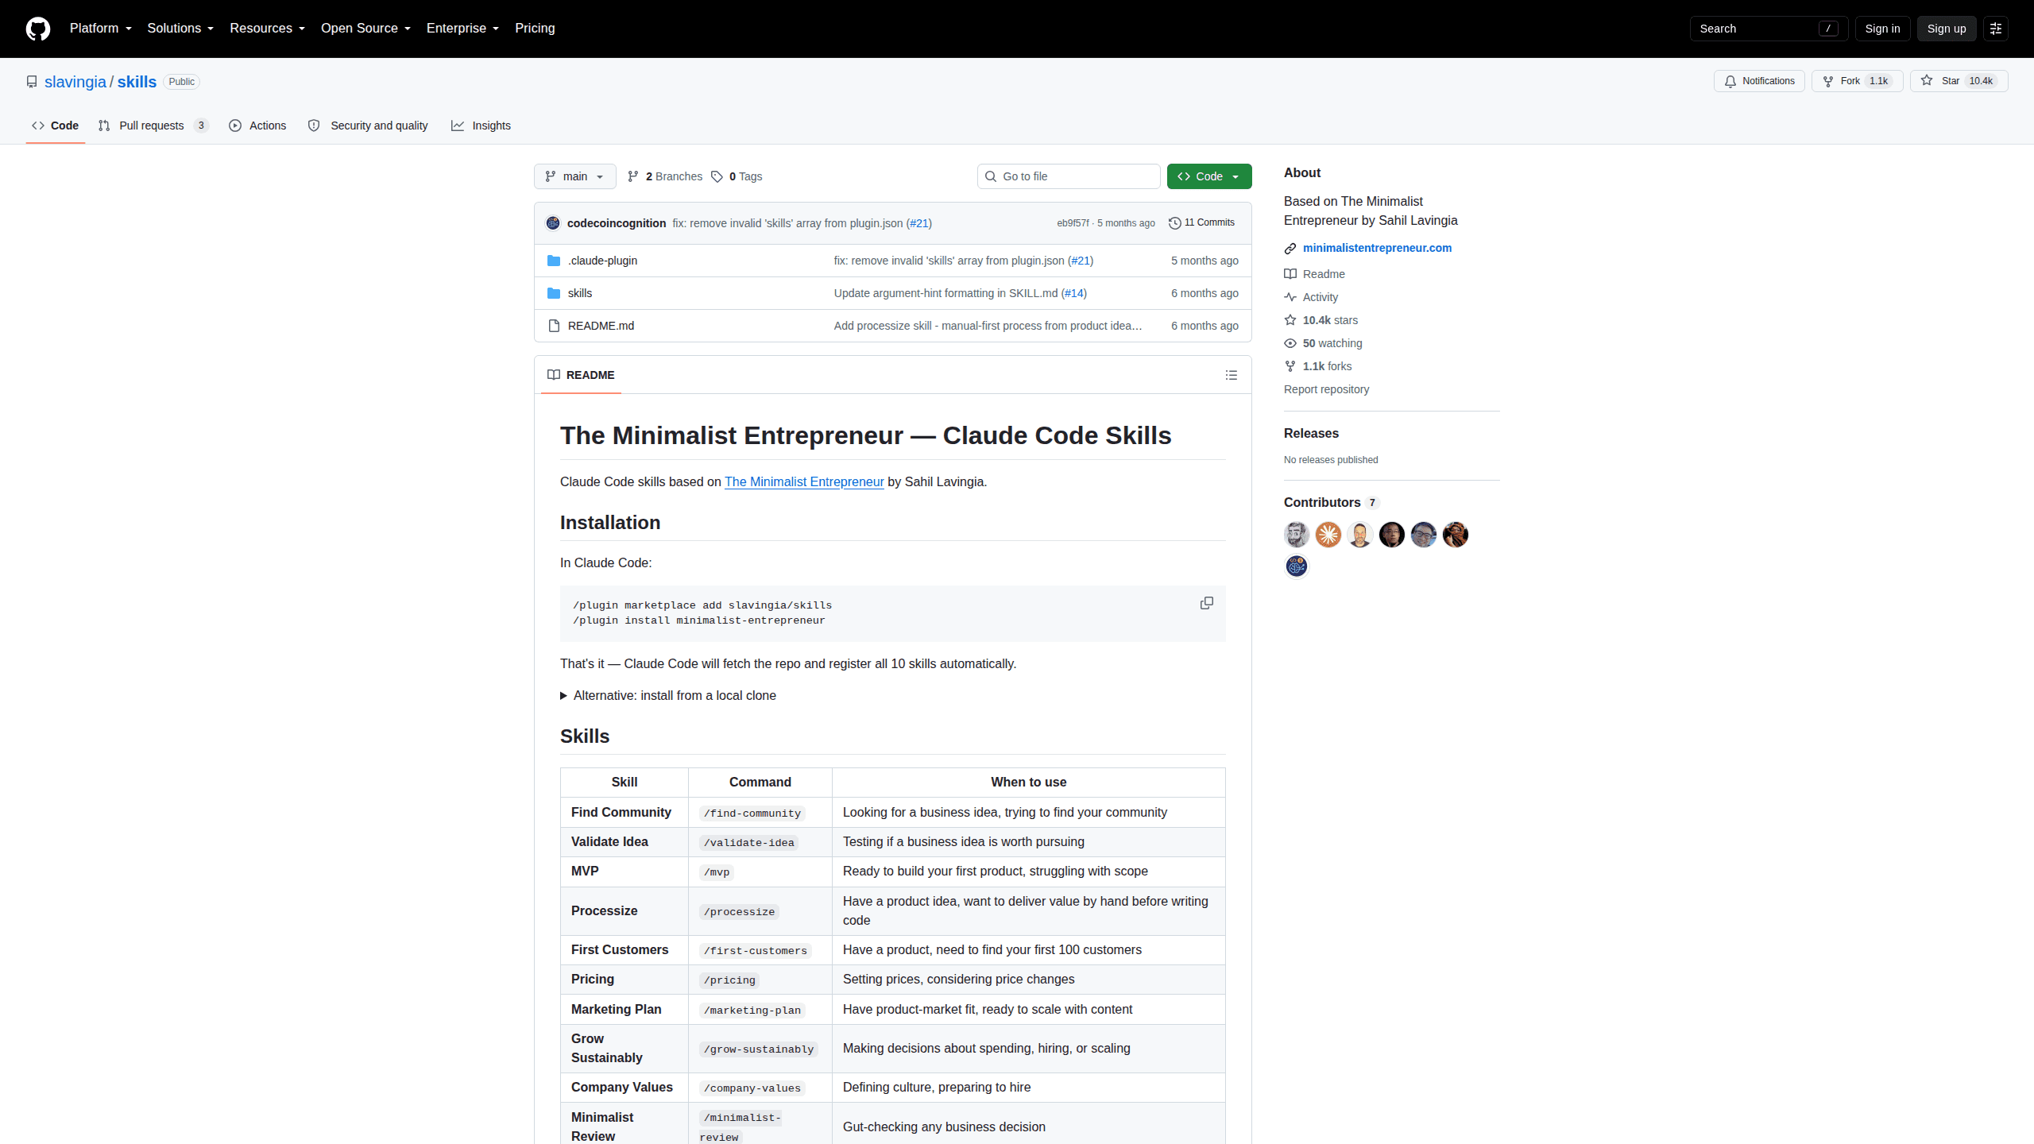Screen dimensions: 2034x1144
Task: Click the GitHub logo home icon
Action: [37, 29]
